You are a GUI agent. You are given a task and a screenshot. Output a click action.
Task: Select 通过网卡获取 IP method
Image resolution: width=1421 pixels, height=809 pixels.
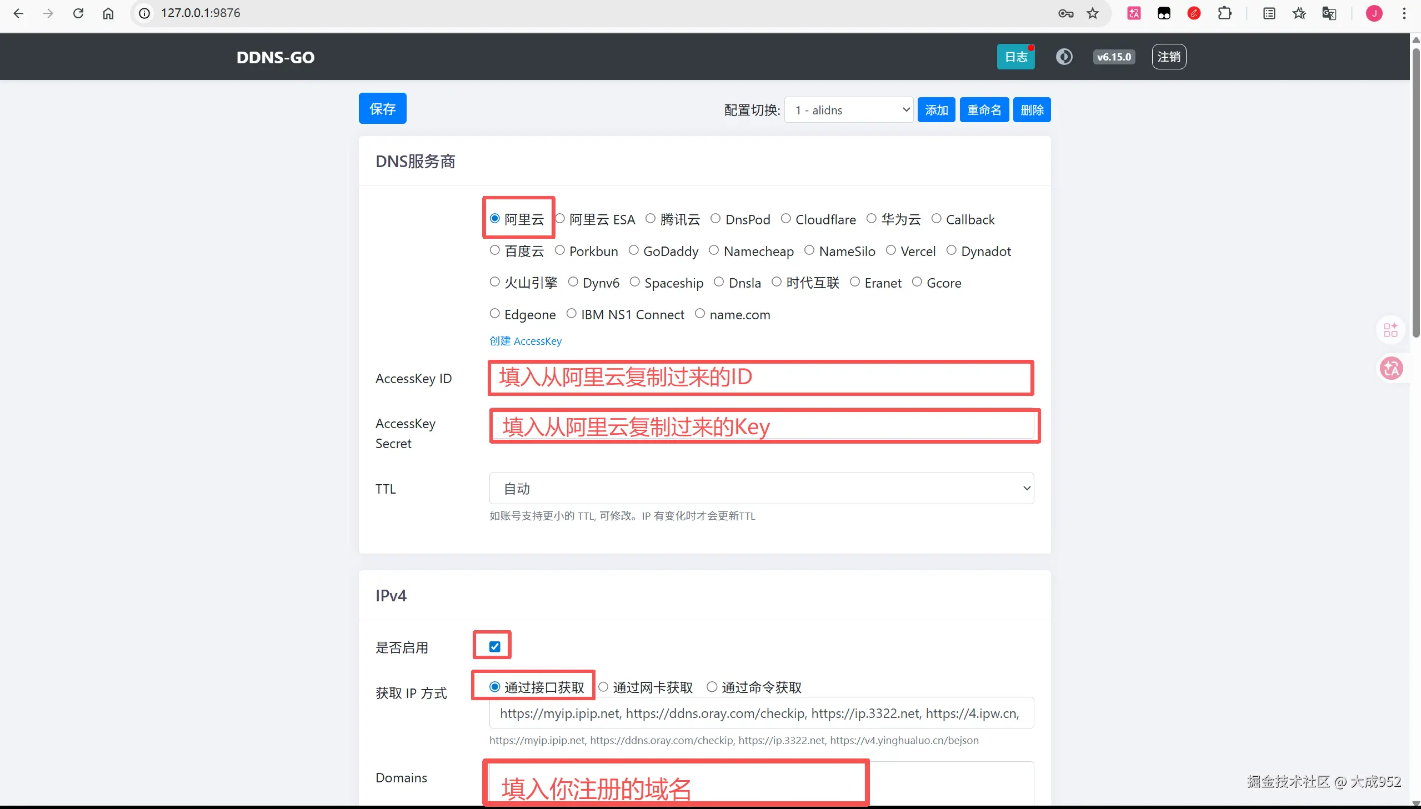click(603, 687)
